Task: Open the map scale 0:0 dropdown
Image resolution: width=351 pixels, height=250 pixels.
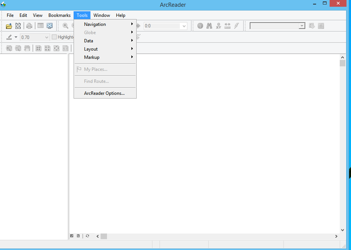Action: pyautogui.click(x=184, y=26)
